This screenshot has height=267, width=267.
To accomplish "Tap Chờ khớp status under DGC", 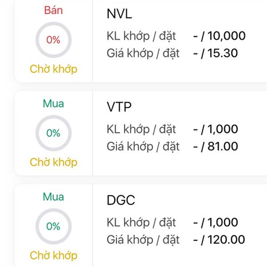I will tap(53, 255).
